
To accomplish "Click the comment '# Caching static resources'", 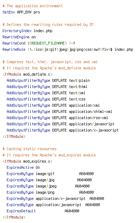I will (x=29, y=149).
